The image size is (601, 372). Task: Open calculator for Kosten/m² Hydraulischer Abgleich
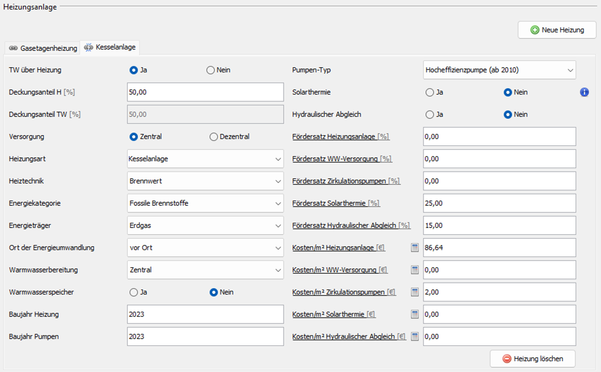point(415,336)
